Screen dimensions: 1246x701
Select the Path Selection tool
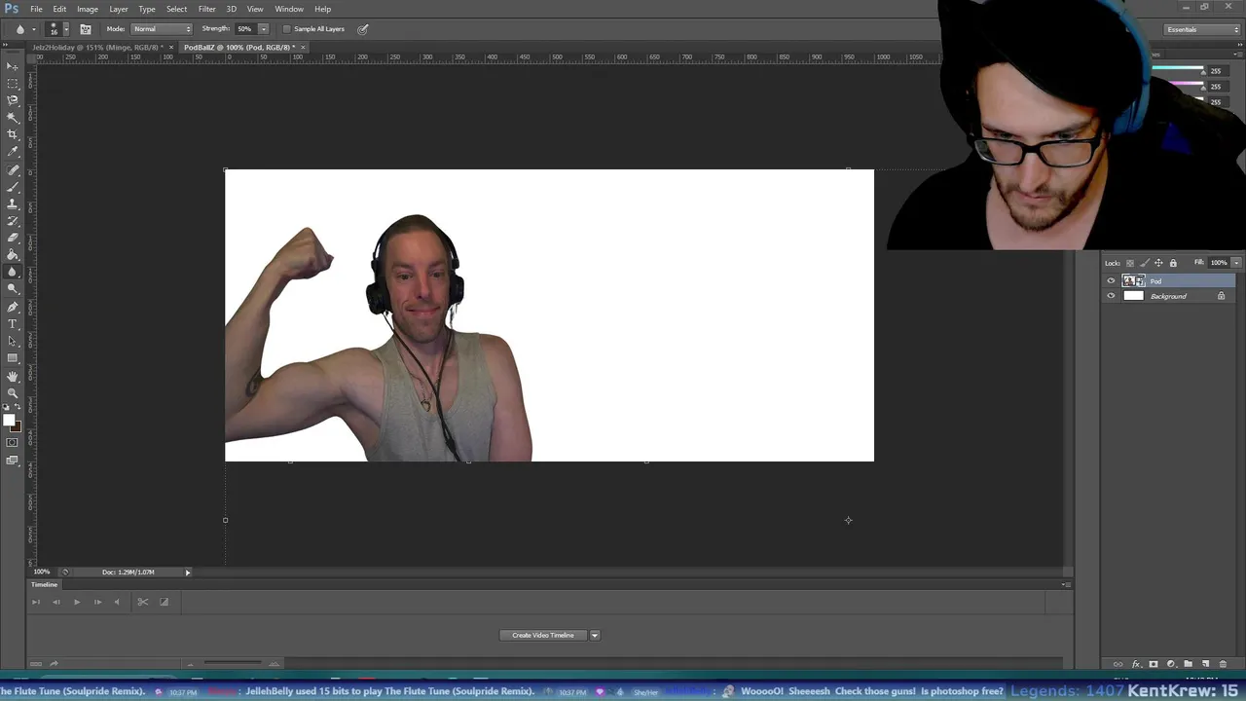coord(13,341)
